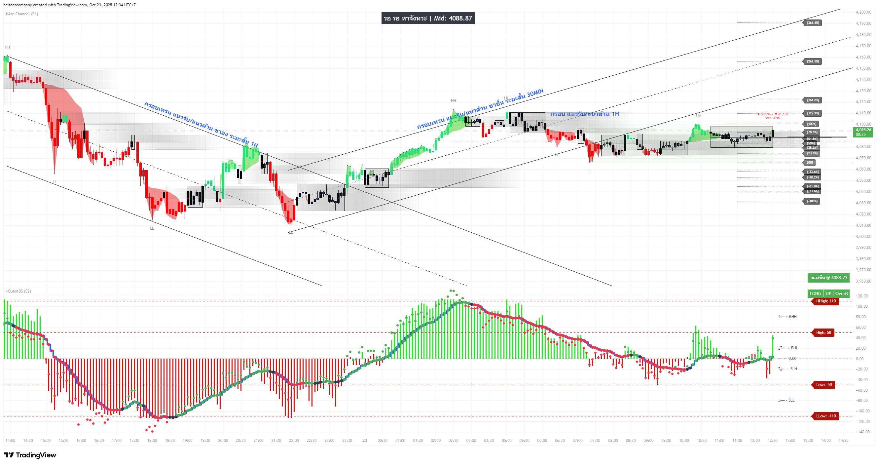
Task: Click the green UP status cell
Action: pyautogui.click(x=828, y=293)
